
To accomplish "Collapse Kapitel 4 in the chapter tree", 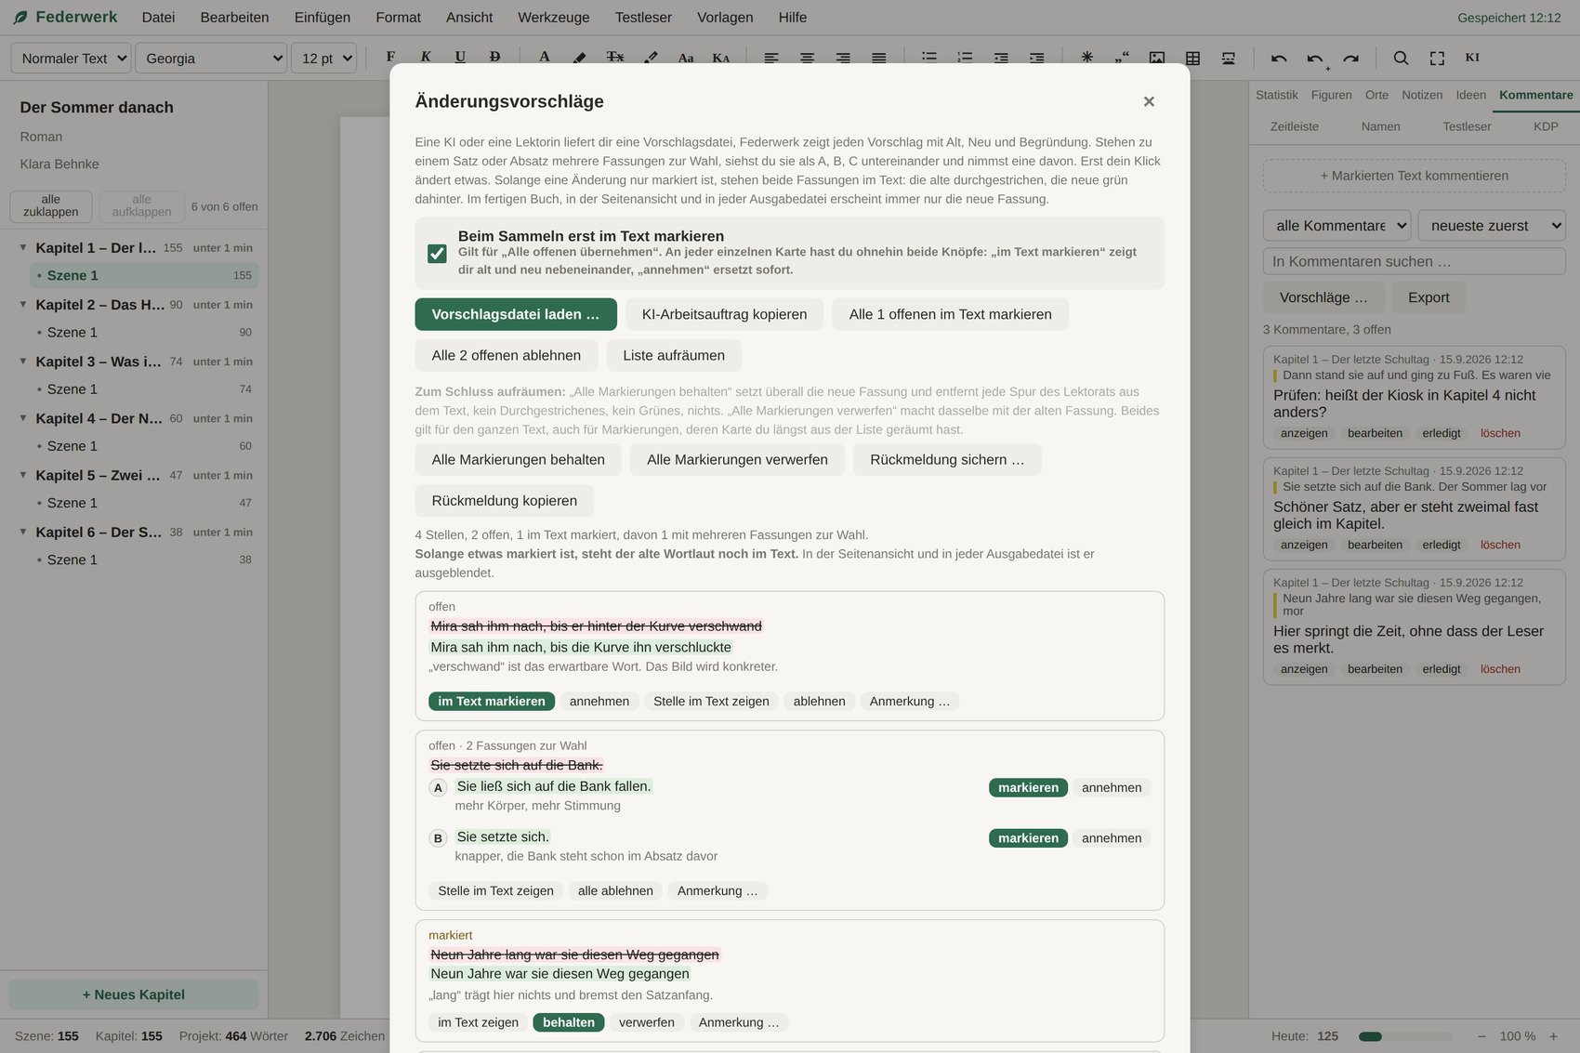I will coord(23,417).
